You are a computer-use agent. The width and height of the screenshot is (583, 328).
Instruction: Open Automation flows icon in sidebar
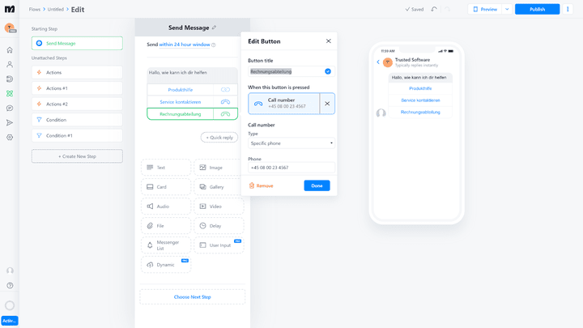point(10,93)
